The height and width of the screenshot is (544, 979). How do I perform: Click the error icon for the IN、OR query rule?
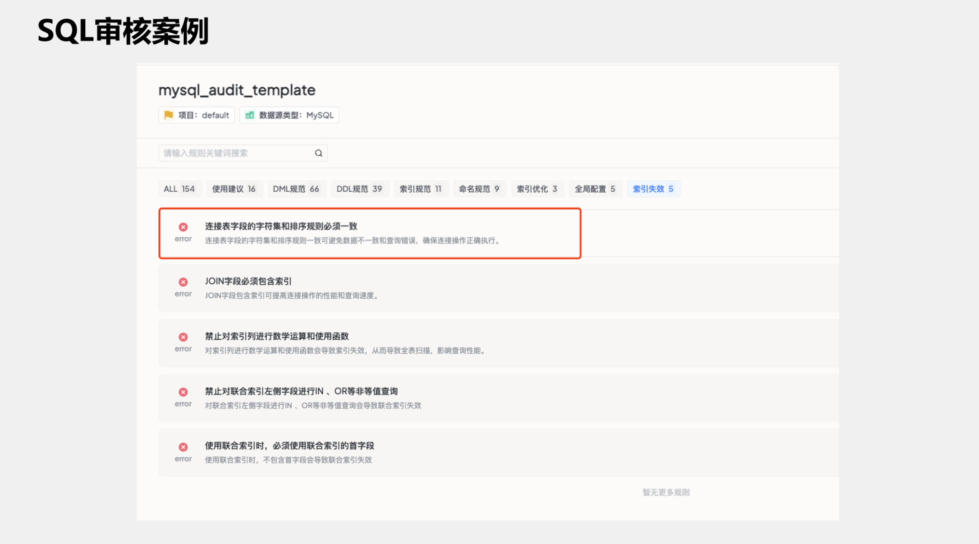(x=183, y=391)
